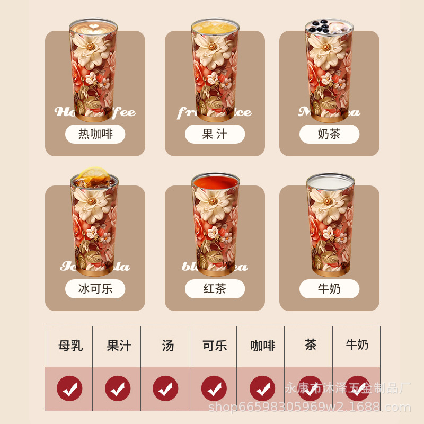424x424 pixels.
Task: Select the 红茶 label button
Action: click(x=215, y=288)
